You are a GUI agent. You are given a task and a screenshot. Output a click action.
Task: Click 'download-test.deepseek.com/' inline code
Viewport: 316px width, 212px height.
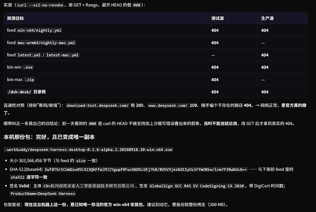98,105
